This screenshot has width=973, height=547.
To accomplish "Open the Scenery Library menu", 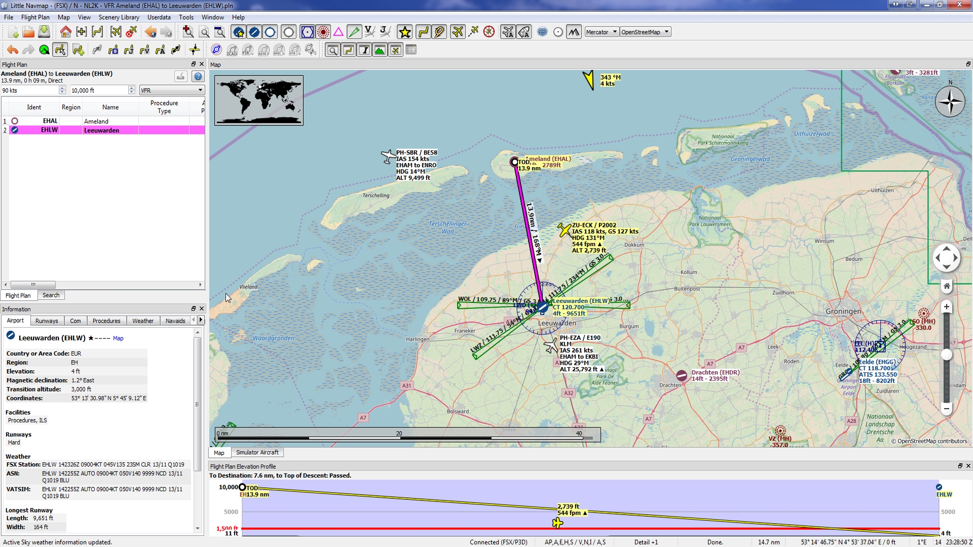I will point(119,17).
